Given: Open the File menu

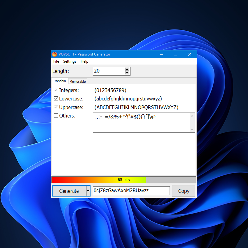Looking at the screenshot, I should pos(56,61).
